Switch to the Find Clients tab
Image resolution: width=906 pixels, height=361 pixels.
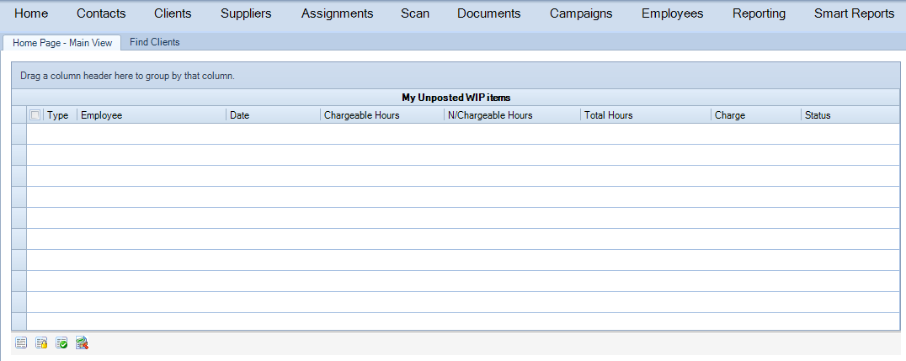155,42
